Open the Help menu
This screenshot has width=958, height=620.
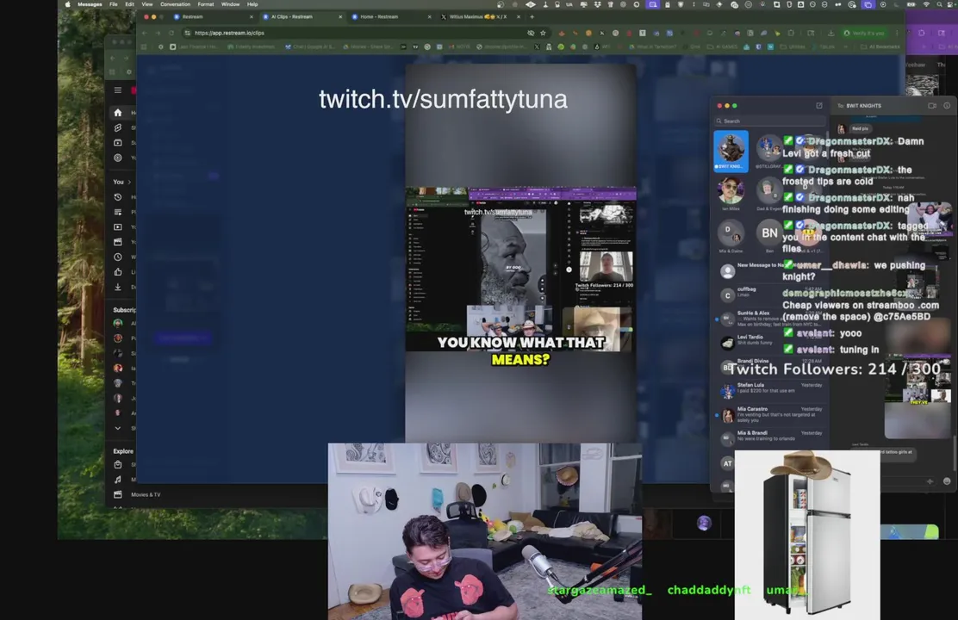(x=252, y=4)
